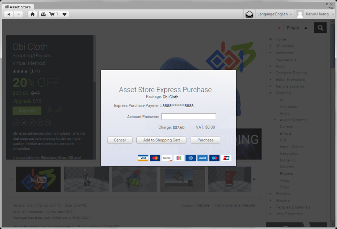Open the downloads manager icon
This screenshot has width=337, height=229.
pyautogui.click(x=43, y=15)
